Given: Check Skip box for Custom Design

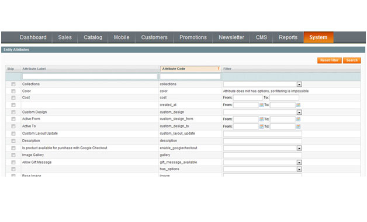Looking at the screenshot, I should pyautogui.click(x=13, y=112).
